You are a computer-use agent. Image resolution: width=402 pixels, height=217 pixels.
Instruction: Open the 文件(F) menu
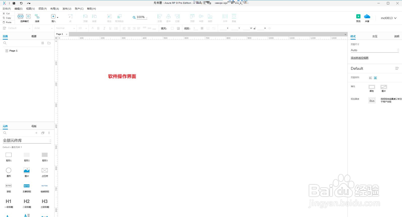click(7, 9)
